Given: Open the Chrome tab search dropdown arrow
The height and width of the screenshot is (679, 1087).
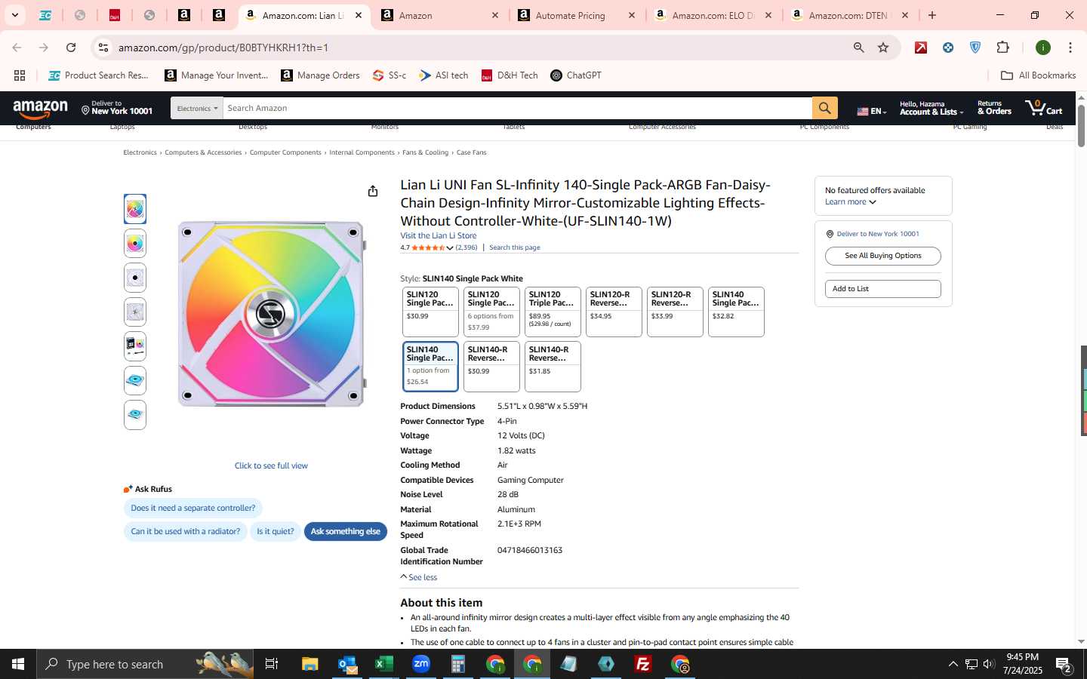Looking at the screenshot, I should 14,15.
